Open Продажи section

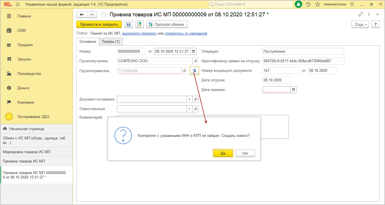coord(36,45)
